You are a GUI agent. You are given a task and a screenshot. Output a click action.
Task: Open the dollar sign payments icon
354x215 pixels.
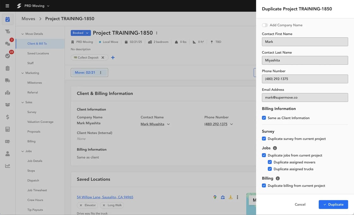click(x=8, y=117)
